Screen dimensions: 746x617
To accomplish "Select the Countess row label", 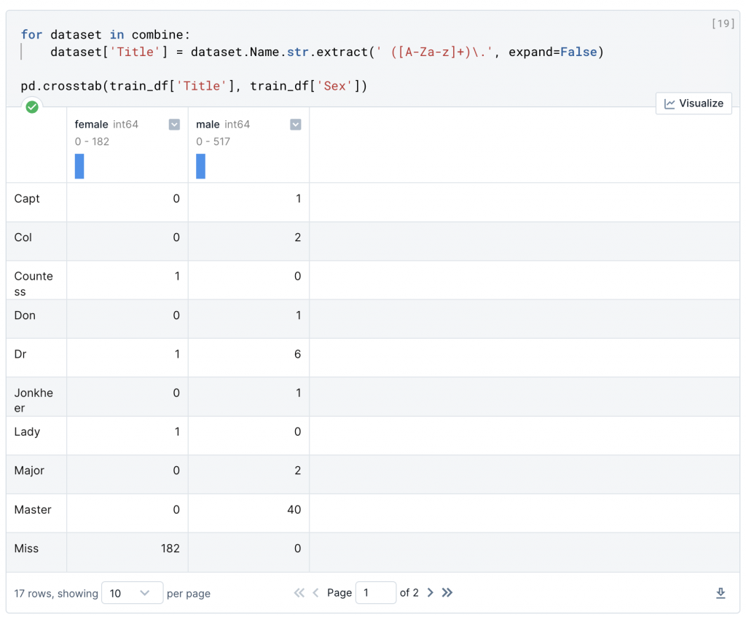I will [34, 283].
